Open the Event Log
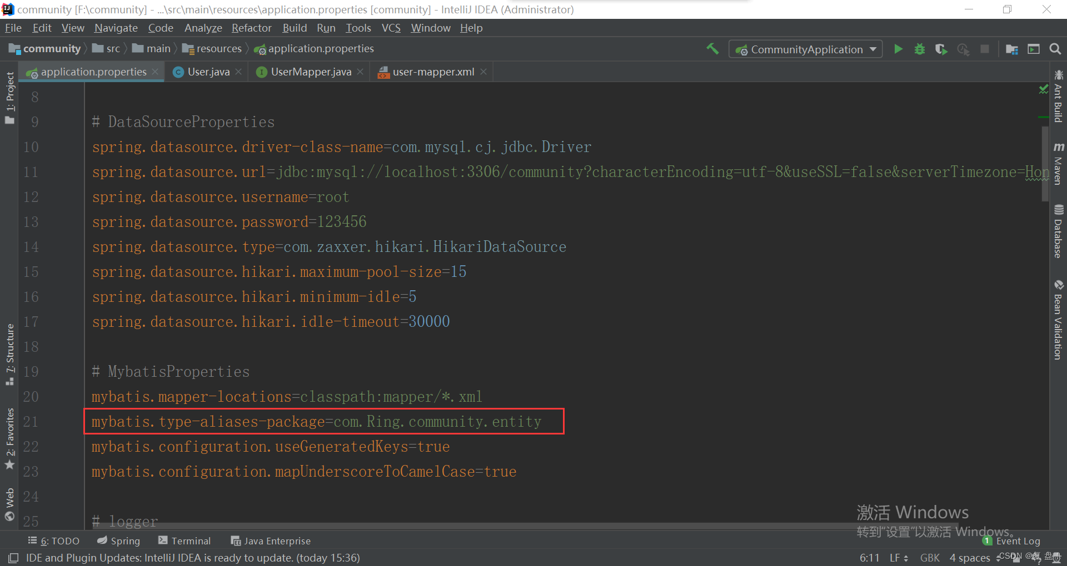The image size is (1067, 566). click(x=1011, y=540)
